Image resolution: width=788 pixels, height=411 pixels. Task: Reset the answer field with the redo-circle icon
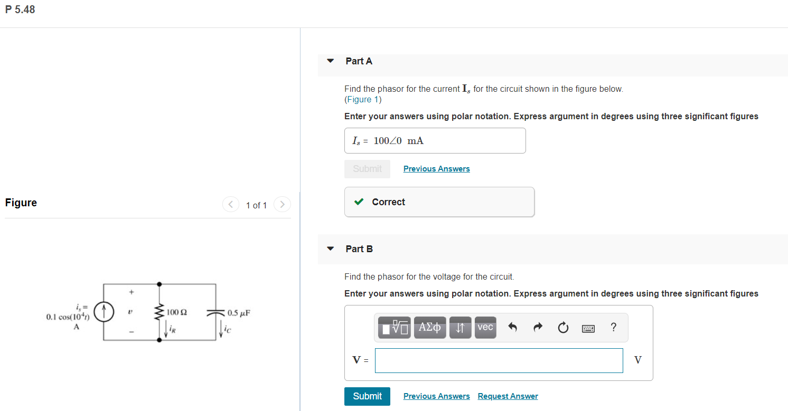pos(563,328)
